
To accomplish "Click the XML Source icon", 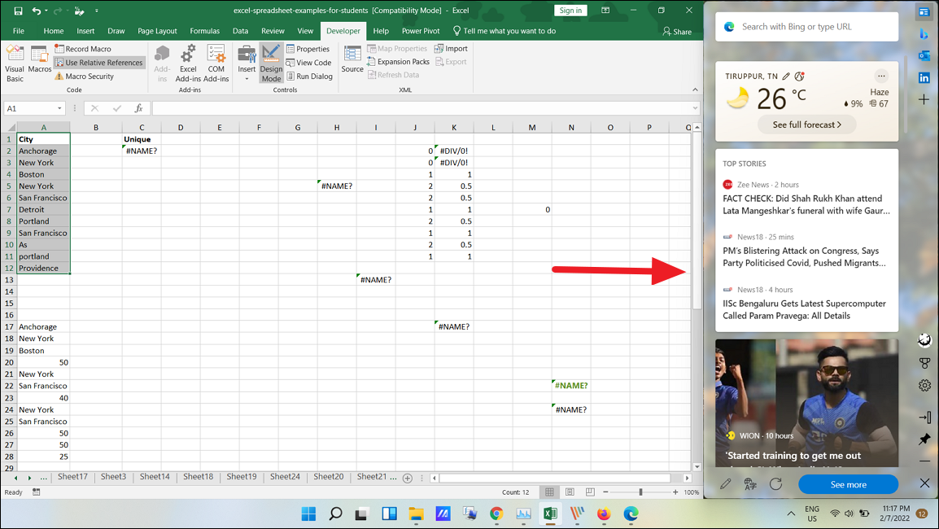I will click(x=352, y=59).
